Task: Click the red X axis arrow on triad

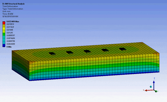Action: pyautogui.click(x=149, y=90)
